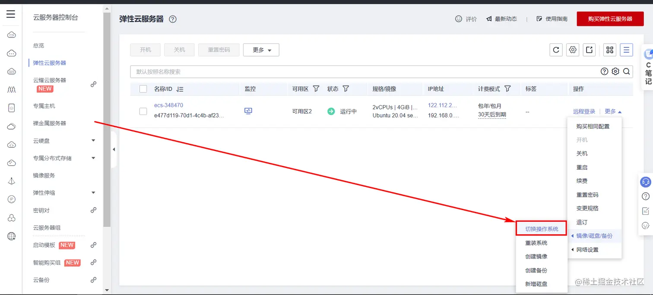Click right-side smiley feedback icon
The width and height of the screenshot is (653, 295).
click(646, 225)
